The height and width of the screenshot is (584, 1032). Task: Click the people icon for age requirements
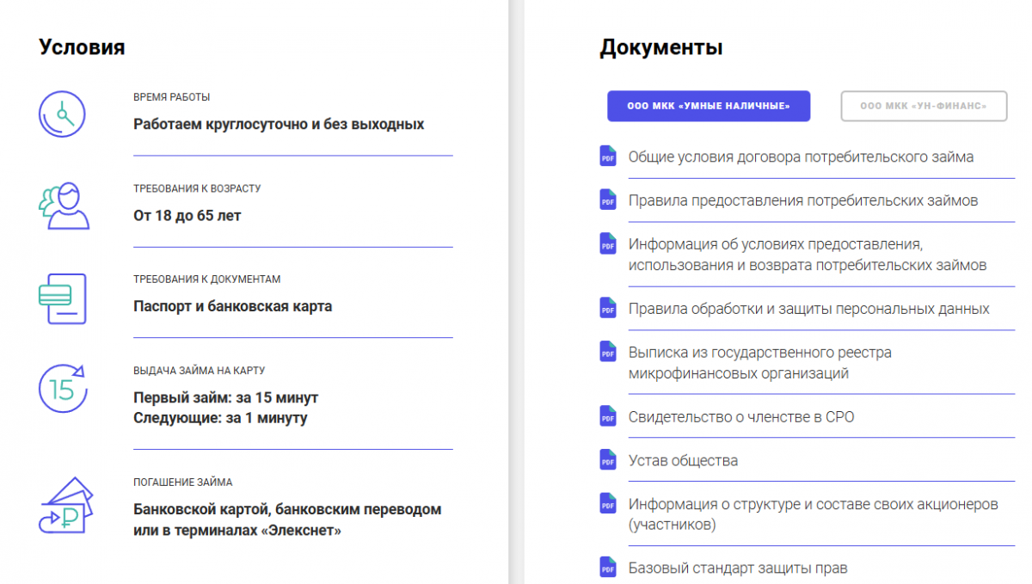click(x=64, y=206)
